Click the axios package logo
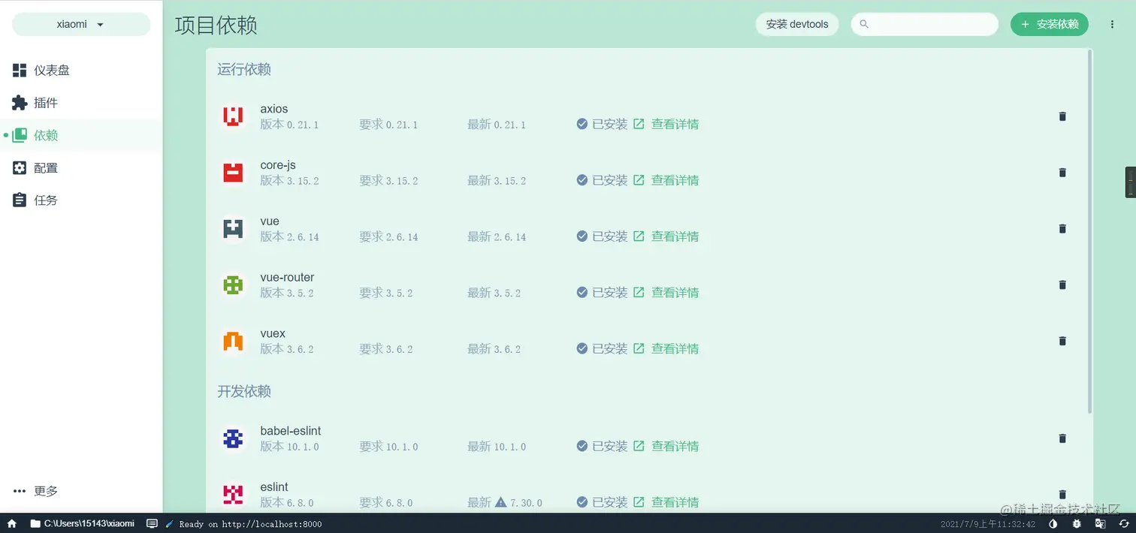This screenshot has height=533, width=1136. coord(233,116)
